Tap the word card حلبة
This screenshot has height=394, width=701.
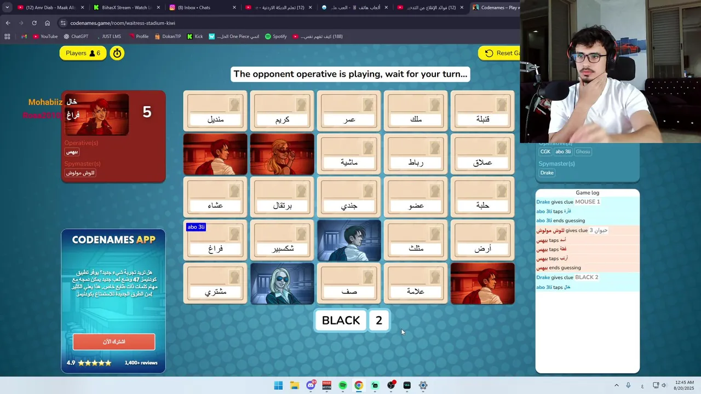pyautogui.click(x=482, y=197)
